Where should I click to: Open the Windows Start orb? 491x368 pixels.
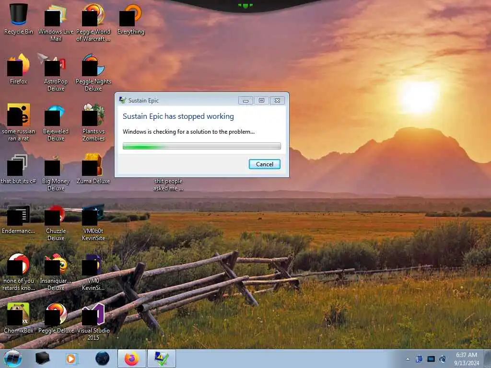click(13, 358)
